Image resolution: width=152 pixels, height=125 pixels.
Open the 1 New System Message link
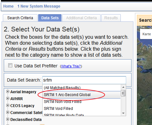pyautogui.click(x=39, y=6)
